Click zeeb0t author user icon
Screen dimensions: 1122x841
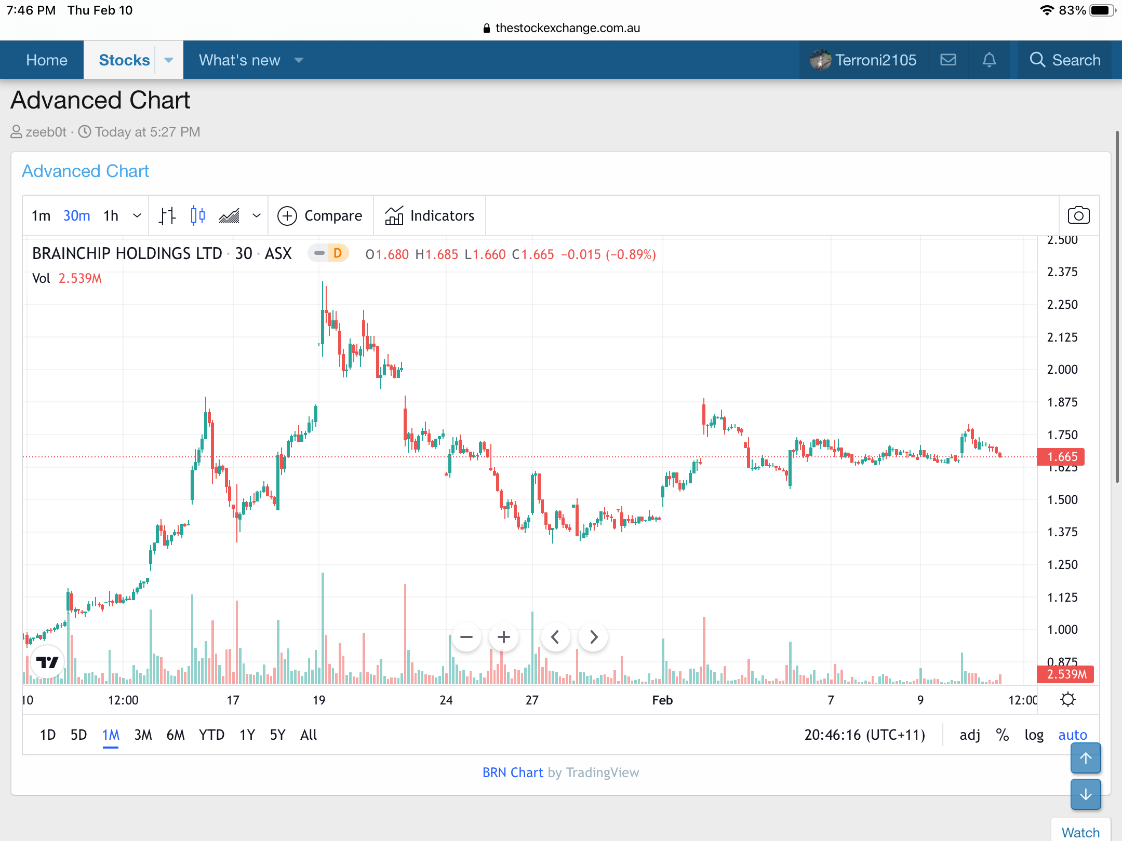tap(16, 132)
